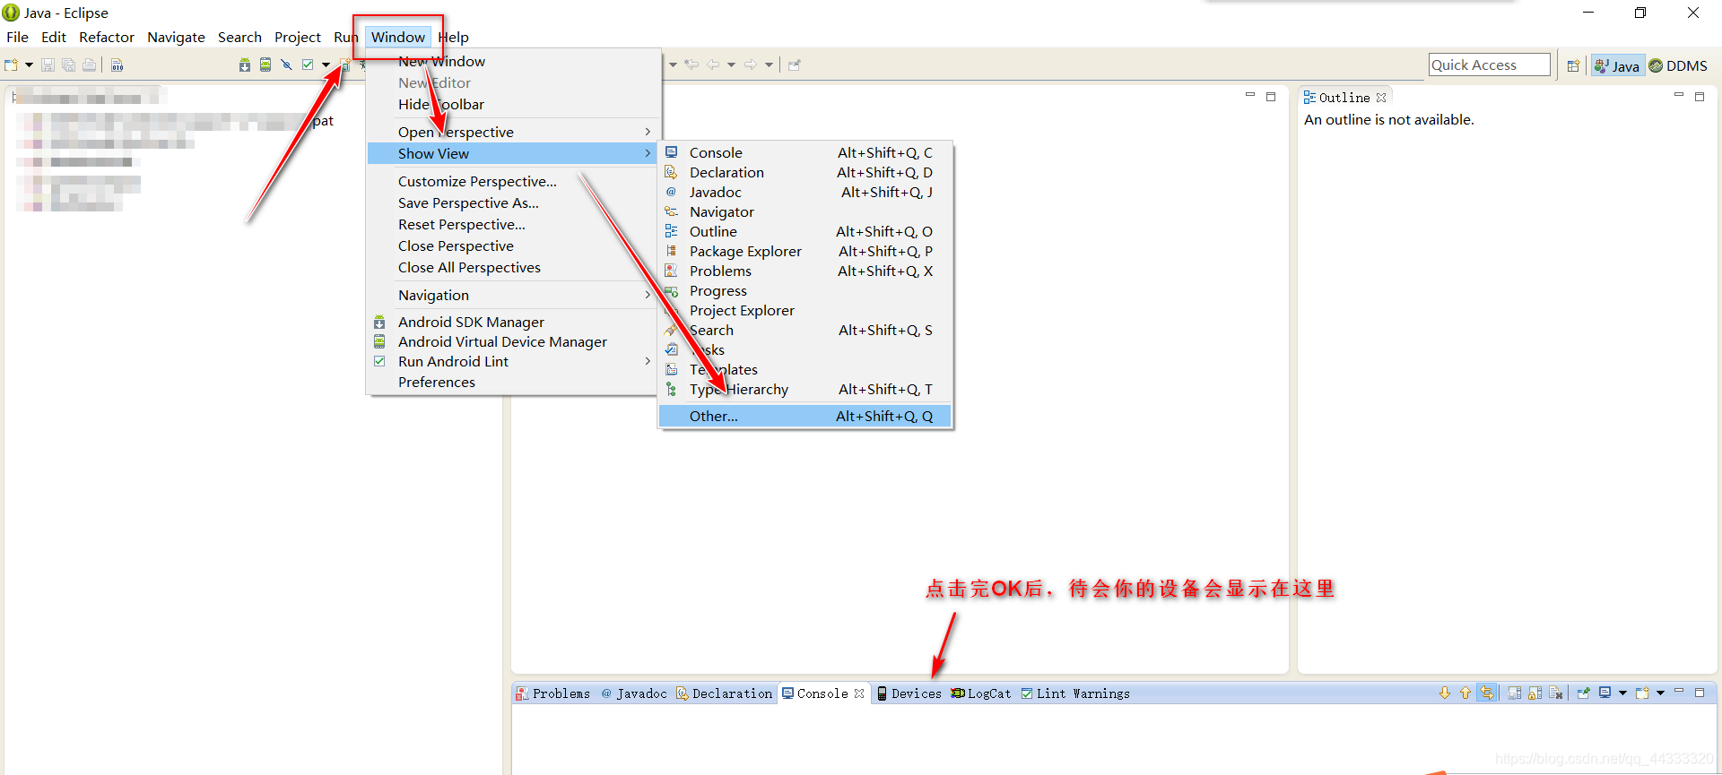This screenshot has height=775, width=1722.
Task: Click the New file toolbar icon
Action: pyautogui.click(x=11, y=65)
